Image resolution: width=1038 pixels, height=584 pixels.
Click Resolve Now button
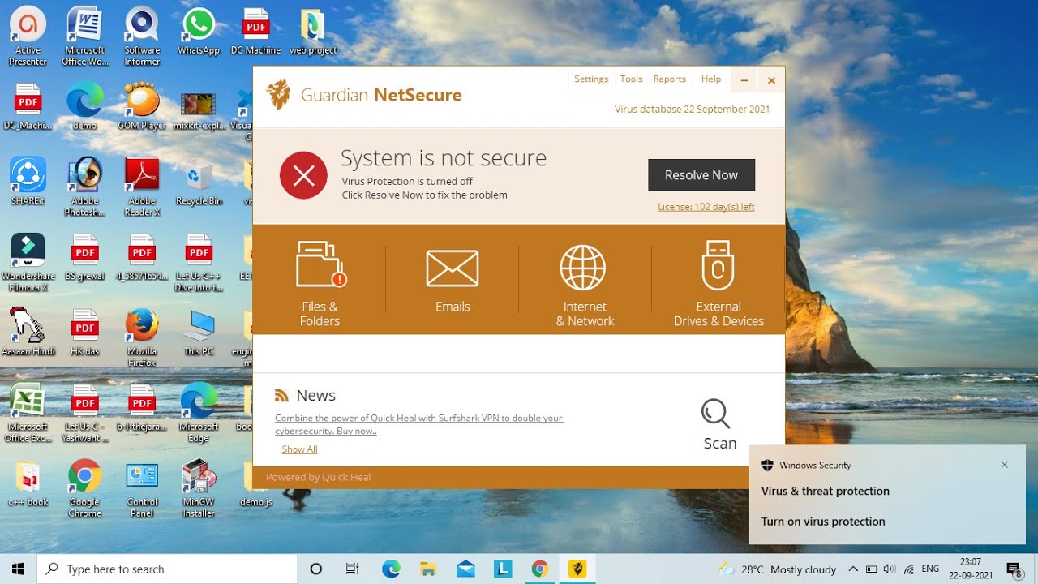[701, 175]
